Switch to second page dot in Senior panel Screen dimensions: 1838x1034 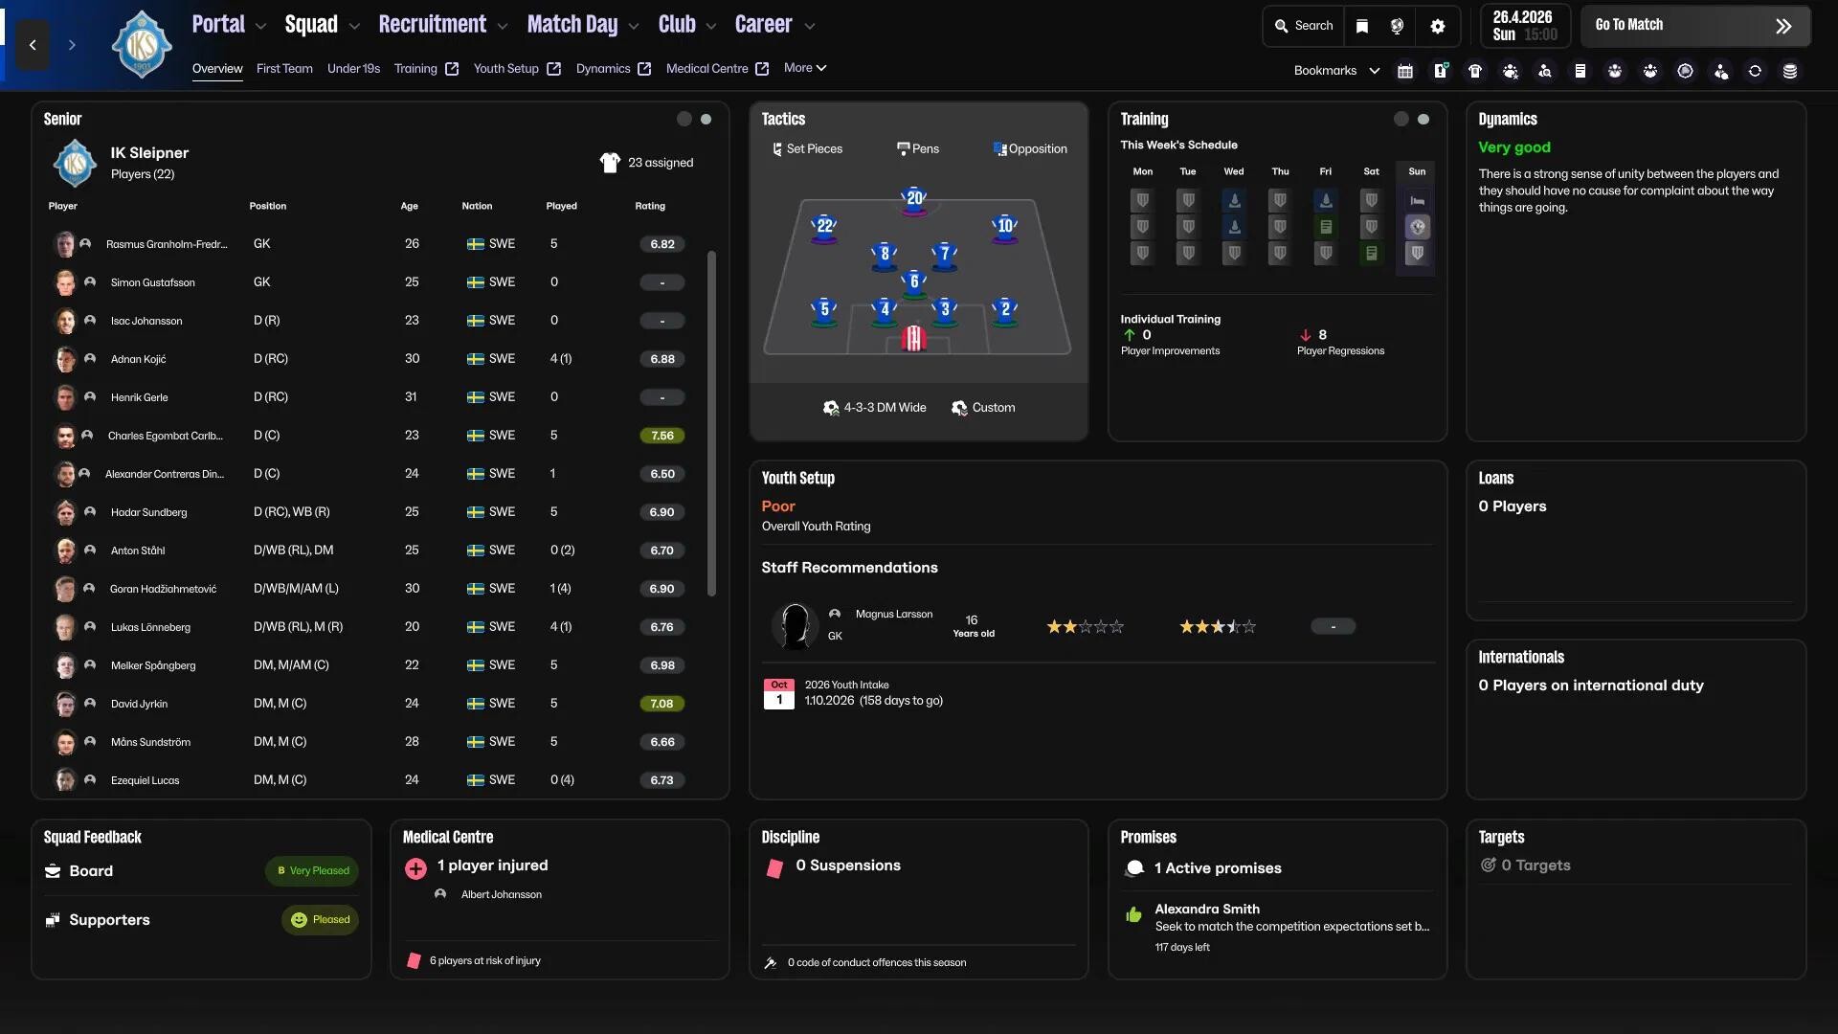point(706,120)
